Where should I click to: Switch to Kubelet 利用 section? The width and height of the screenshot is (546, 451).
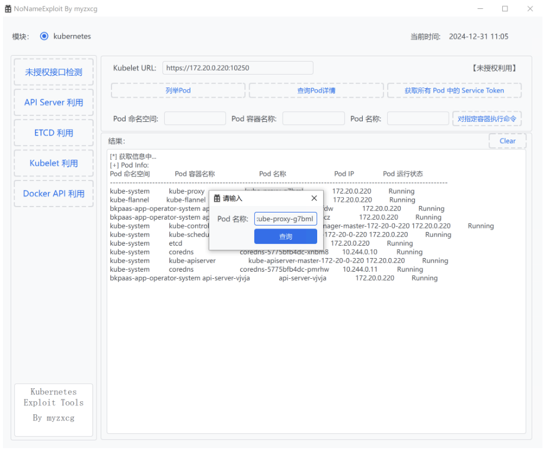click(x=53, y=163)
